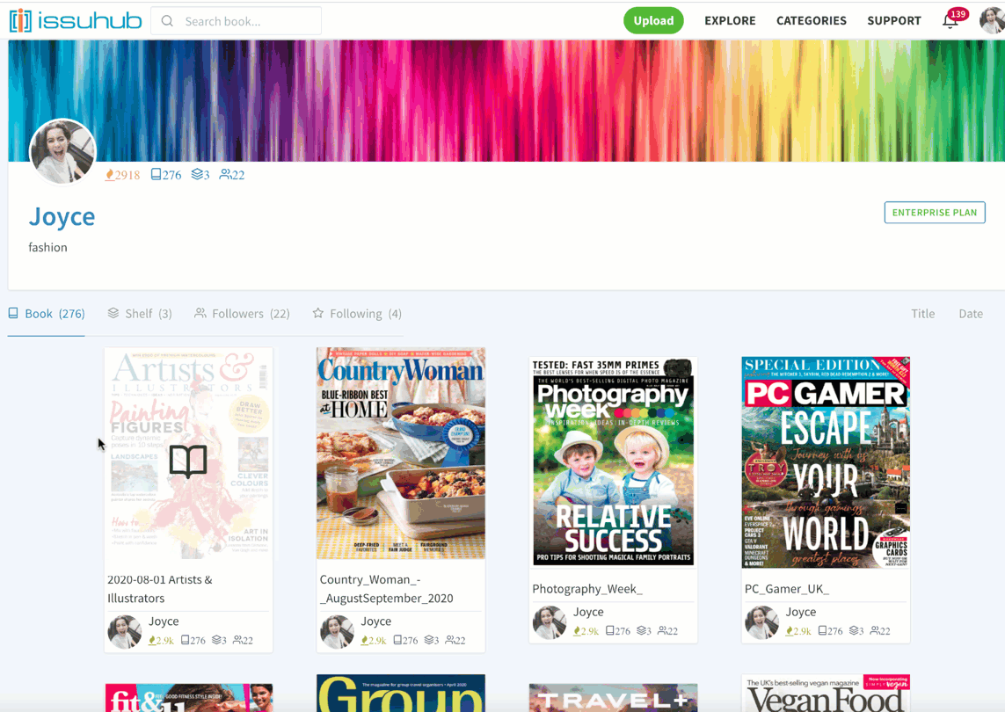Click open-book icon on Artists & Illustrators cover
Viewport: 1005px width, 712px height.
click(188, 461)
